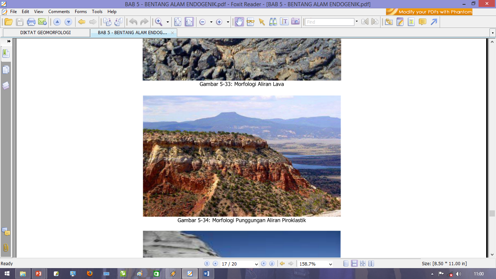Jump to last page in status bar
This screenshot has width=496, height=279.
click(272, 264)
